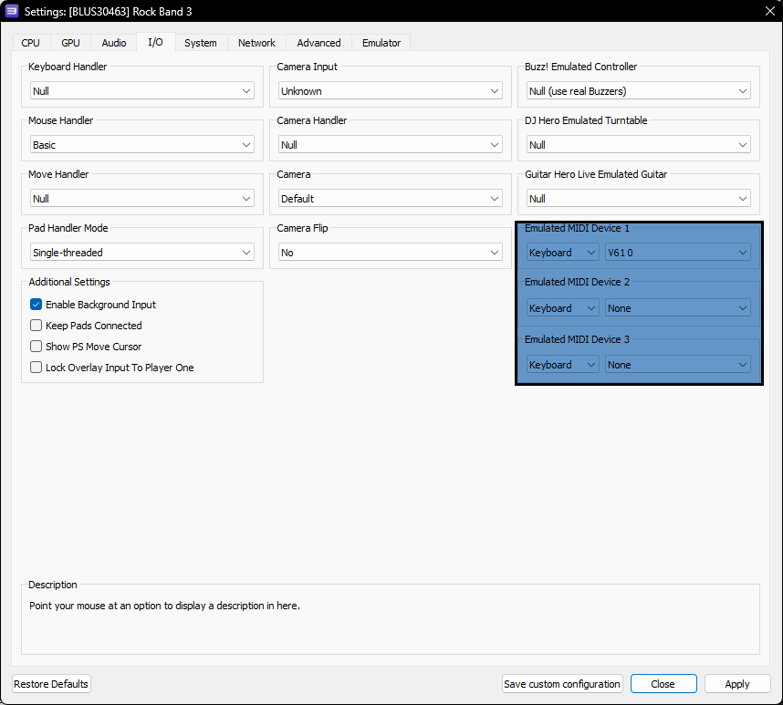Expand the Move Handler dropdown

141,199
